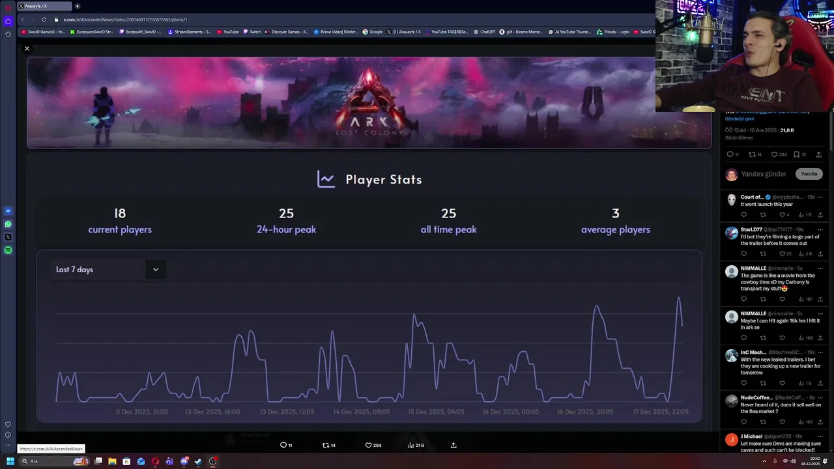The width and height of the screenshot is (834, 469).
Task: View analytics icon showing 21 B
Action: (416, 445)
